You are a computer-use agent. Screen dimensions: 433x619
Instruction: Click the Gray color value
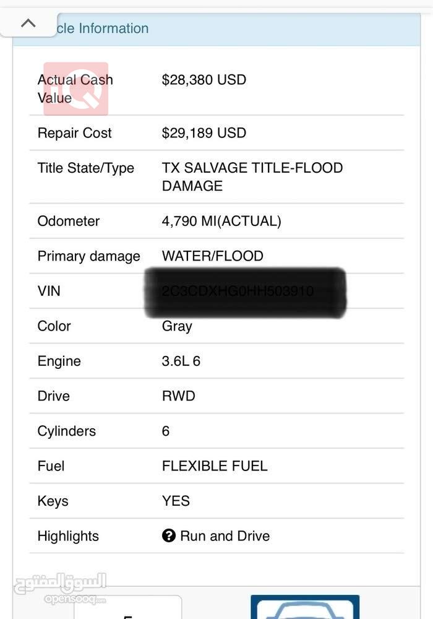tap(177, 326)
